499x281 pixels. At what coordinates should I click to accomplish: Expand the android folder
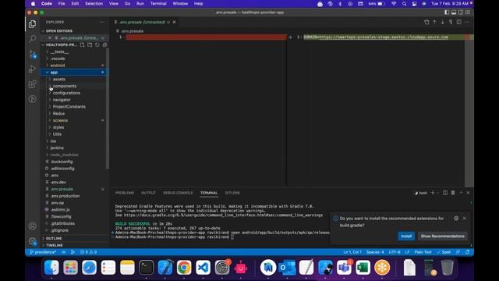(x=74, y=66)
